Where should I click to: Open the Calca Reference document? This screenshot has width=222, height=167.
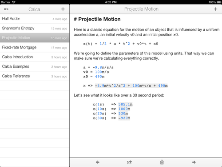(35, 76)
